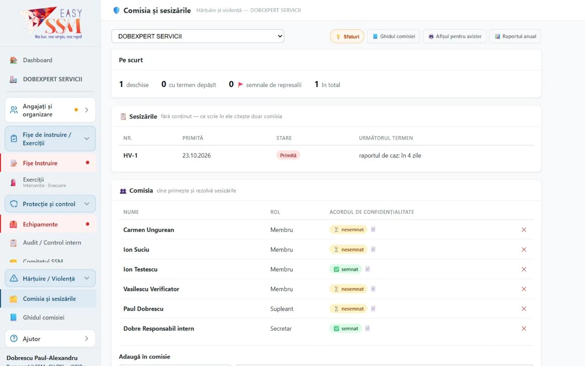Click the Primită status badge
Image resolution: width=585 pixels, height=366 pixels.
(x=288, y=156)
